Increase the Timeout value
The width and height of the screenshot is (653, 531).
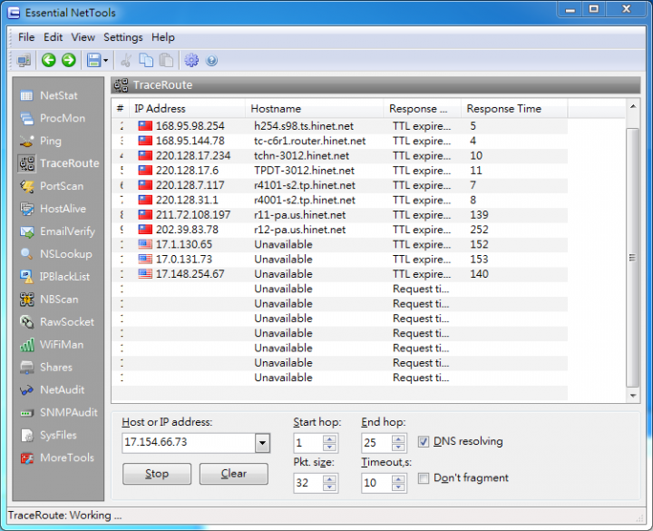pos(398,479)
